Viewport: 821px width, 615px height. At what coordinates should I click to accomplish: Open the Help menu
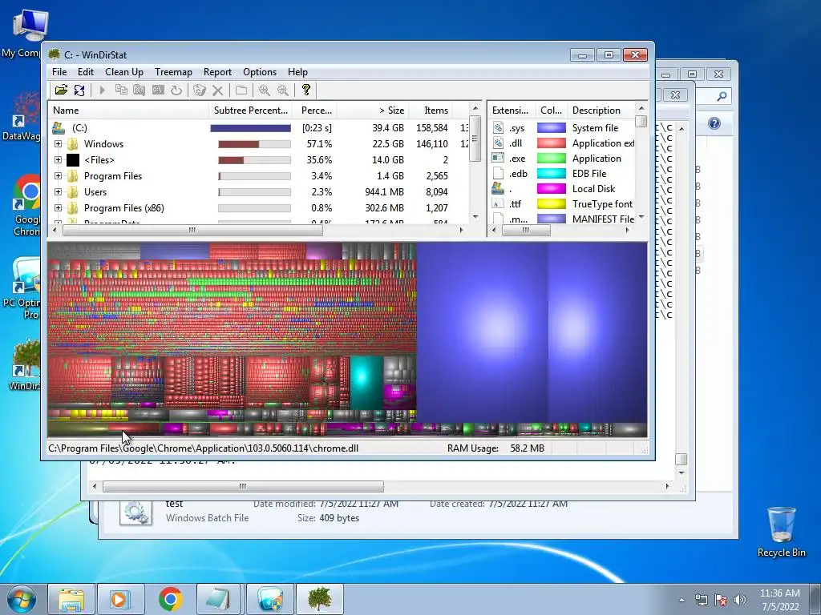tap(297, 72)
